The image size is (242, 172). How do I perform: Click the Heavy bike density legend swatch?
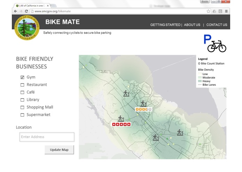tap(200, 81)
